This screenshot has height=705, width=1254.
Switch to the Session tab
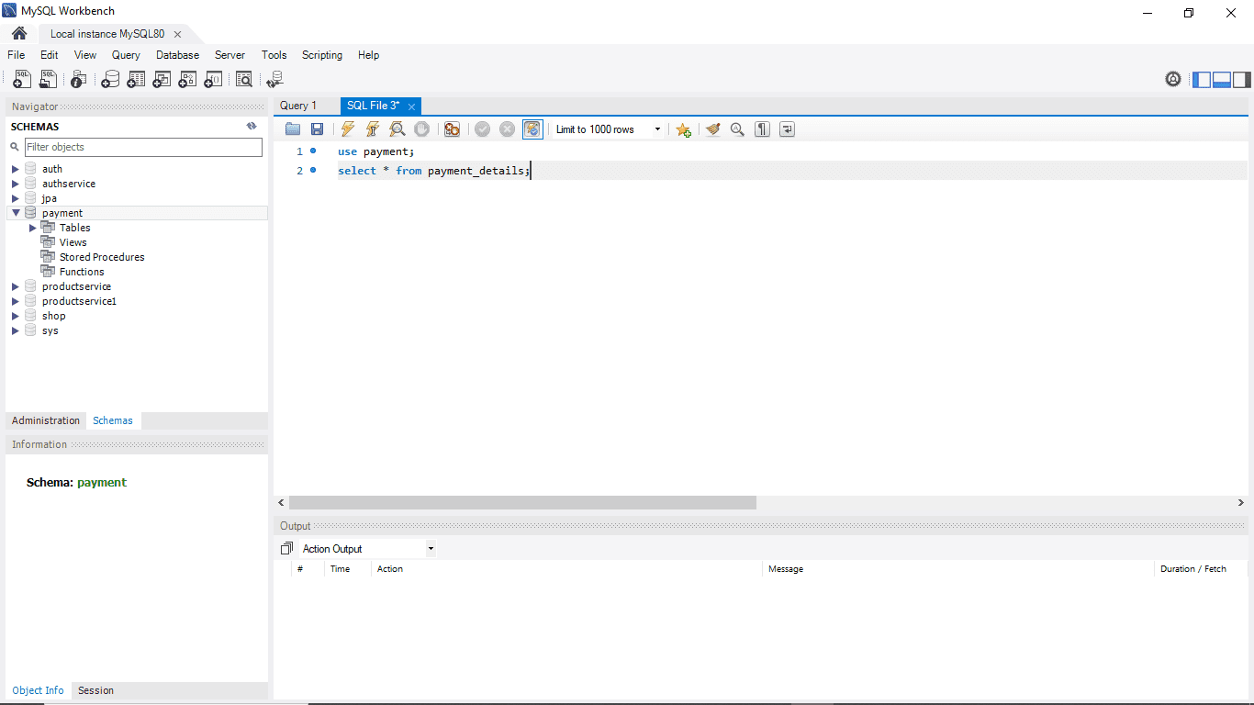point(95,690)
